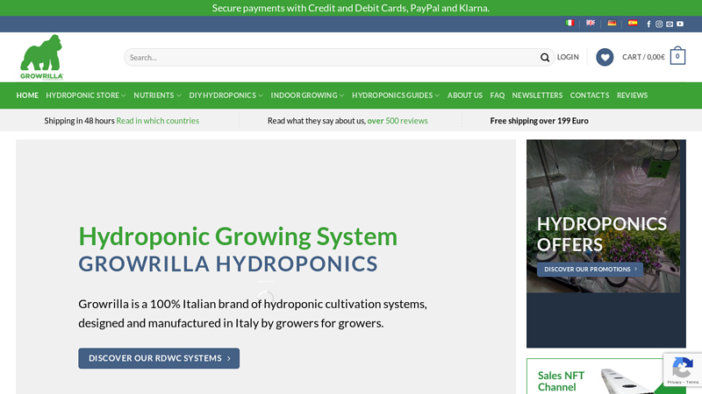Open the cart bag icon
Image resolution: width=702 pixels, height=394 pixels.
(677, 56)
